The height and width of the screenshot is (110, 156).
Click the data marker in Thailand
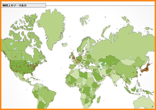pyautogui.click(x=126, y=82)
